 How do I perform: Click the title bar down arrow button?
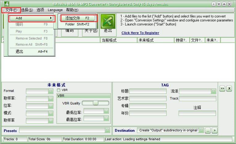[x=219, y=4]
